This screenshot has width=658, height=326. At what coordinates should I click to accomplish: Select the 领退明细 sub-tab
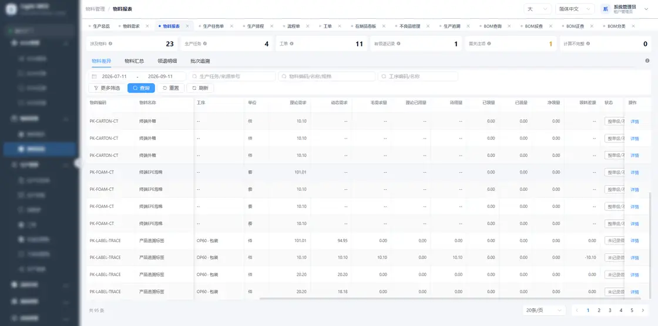pos(167,61)
